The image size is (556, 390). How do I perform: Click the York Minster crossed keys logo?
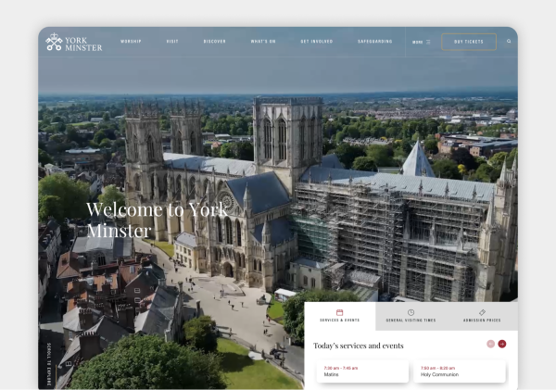(74, 42)
